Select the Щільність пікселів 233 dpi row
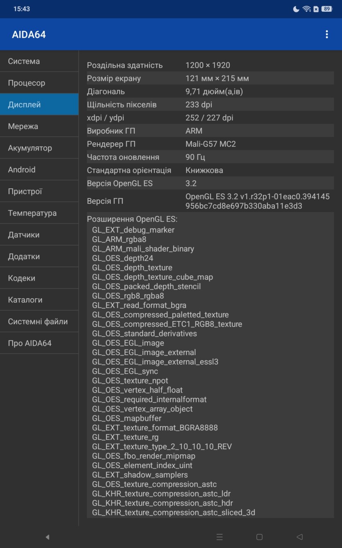The image size is (342, 548). coord(210,105)
